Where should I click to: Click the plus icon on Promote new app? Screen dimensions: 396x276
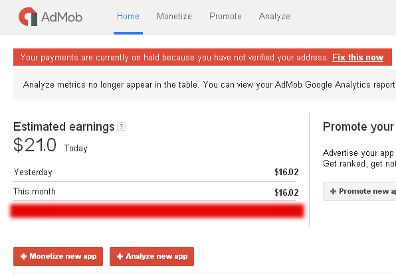(x=333, y=191)
